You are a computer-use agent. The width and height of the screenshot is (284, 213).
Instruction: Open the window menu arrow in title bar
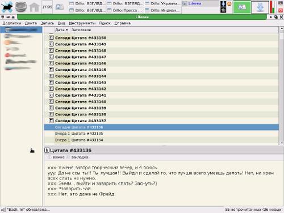click(3, 17)
